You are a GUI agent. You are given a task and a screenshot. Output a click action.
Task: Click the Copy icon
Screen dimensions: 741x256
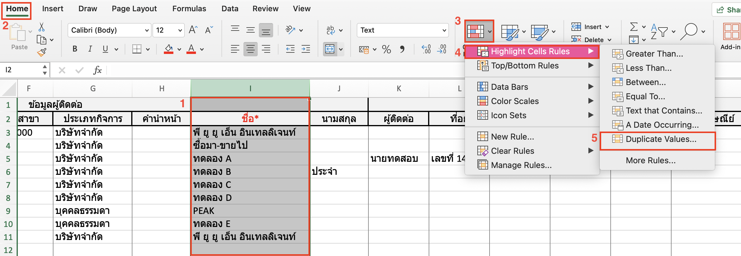point(41,40)
